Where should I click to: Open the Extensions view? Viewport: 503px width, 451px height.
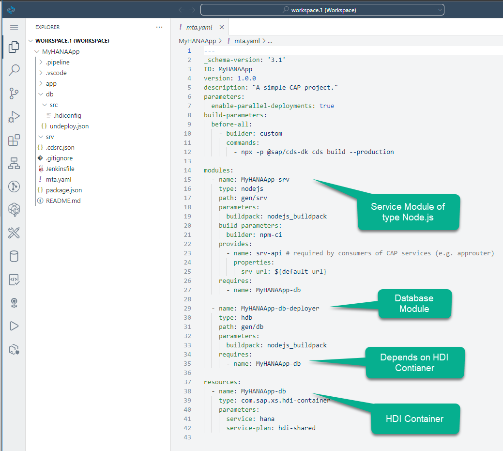(x=14, y=140)
